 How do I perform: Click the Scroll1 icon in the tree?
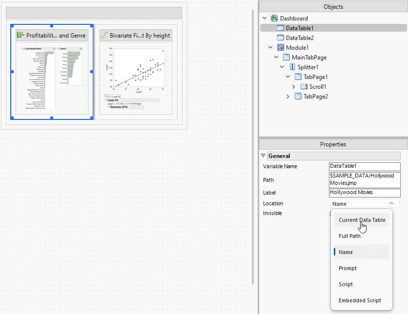304,87
